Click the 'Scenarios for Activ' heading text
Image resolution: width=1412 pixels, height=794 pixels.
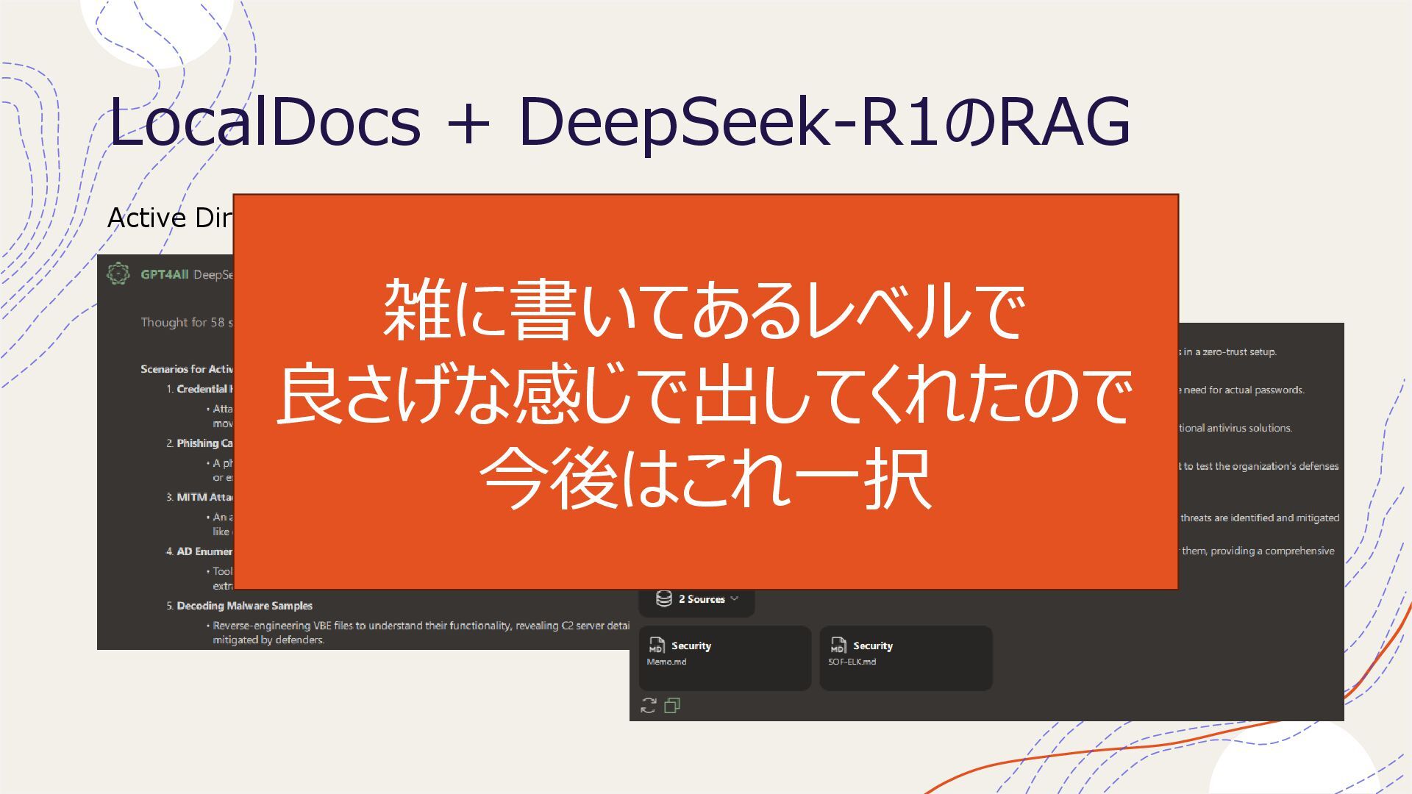pyautogui.click(x=187, y=369)
